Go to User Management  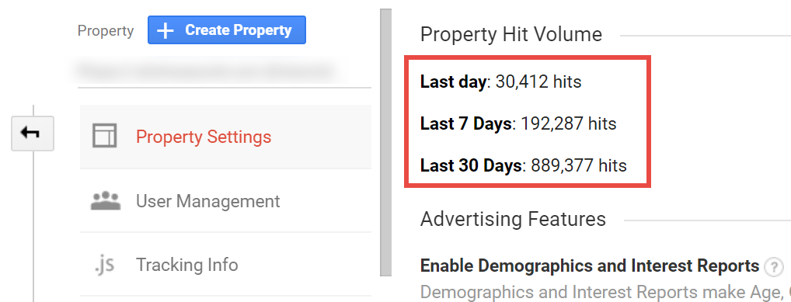coord(225,201)
